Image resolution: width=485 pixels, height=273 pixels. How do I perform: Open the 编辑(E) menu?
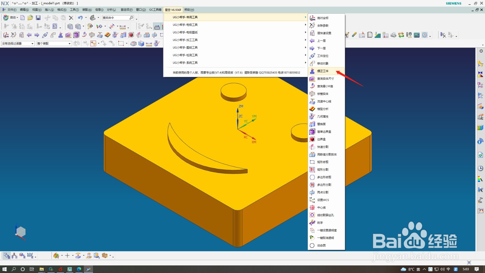click(24, 10)
